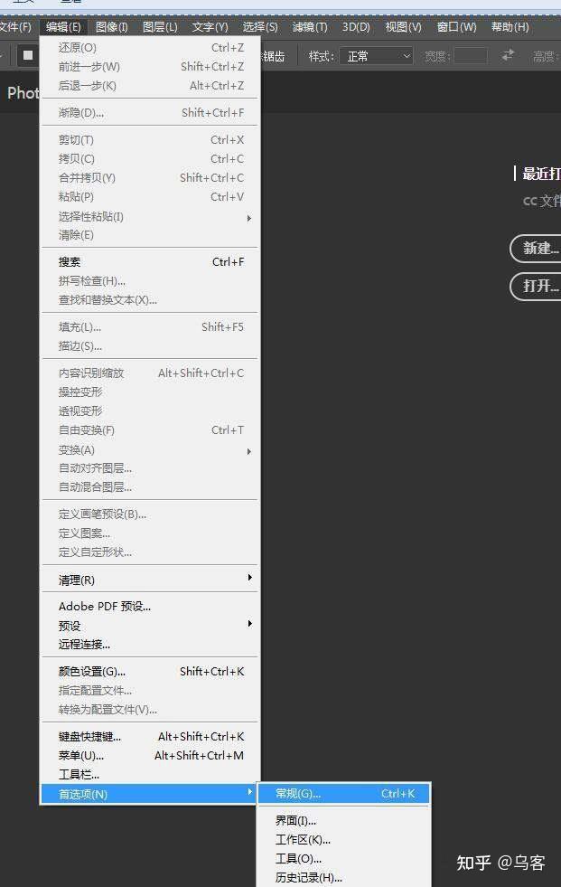The width and height of the screenshot is (561, 887).
Task: Expand the 选择性粘贴(I) submenu
Action: (150, 217)
